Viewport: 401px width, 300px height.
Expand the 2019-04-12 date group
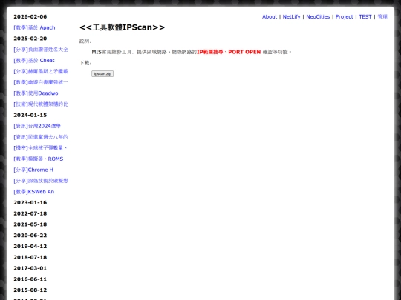[x=30, y=246]
